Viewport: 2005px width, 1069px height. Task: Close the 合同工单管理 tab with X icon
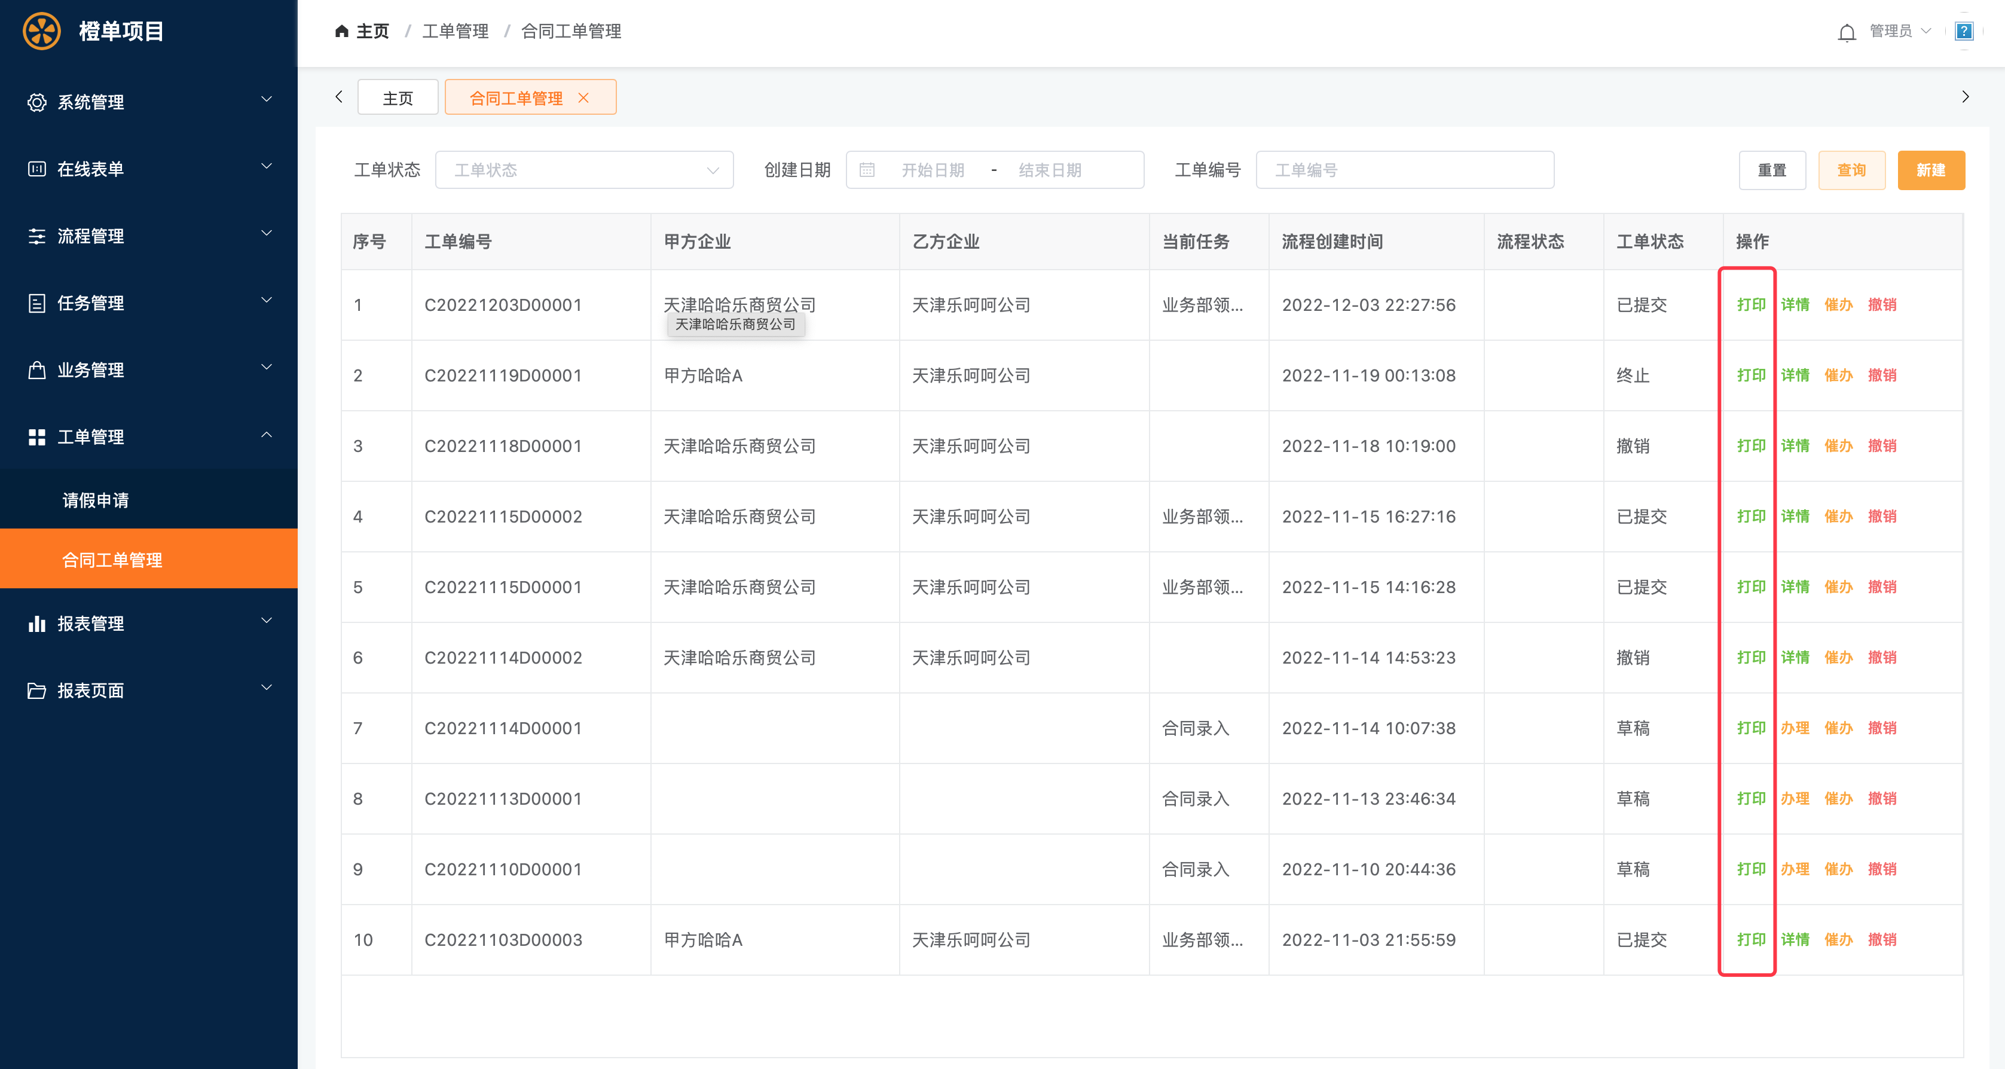(x=583, y=98)
